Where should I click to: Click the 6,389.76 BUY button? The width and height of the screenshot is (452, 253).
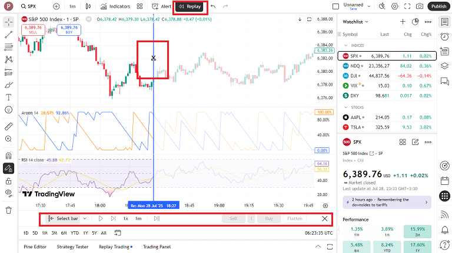click(69, 30)
